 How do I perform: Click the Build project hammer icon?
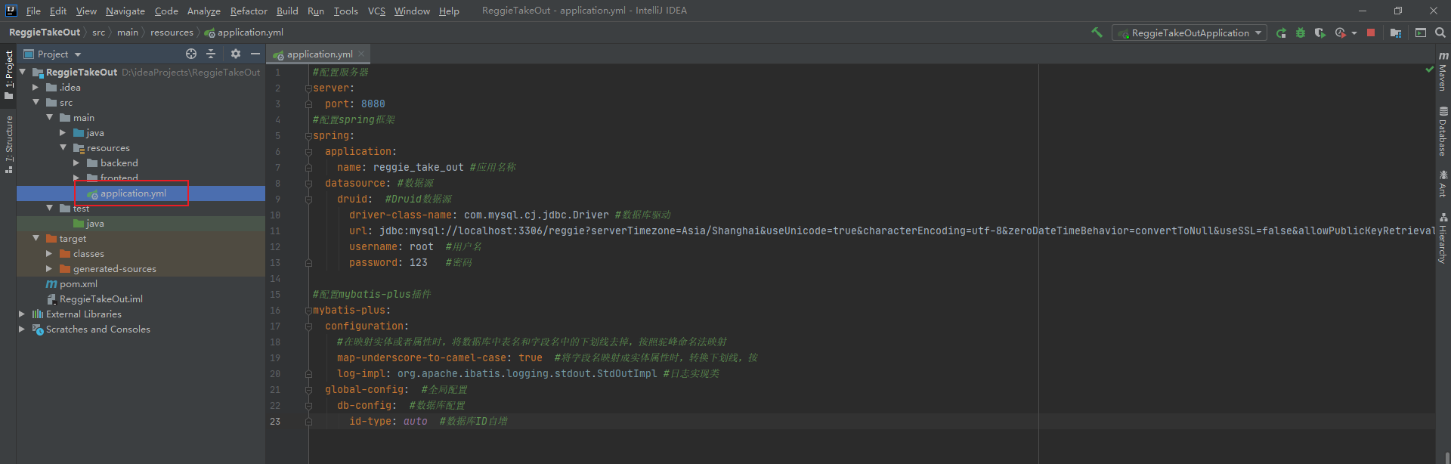point(1097,32)
